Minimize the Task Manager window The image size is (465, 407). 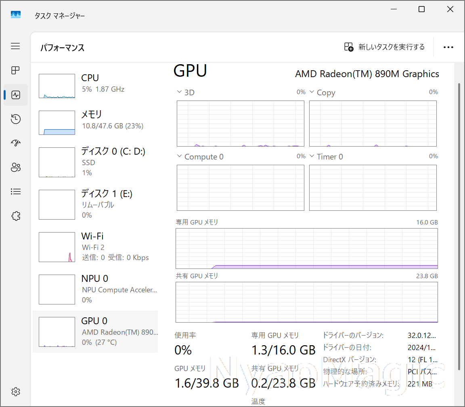tap(394, 9)
